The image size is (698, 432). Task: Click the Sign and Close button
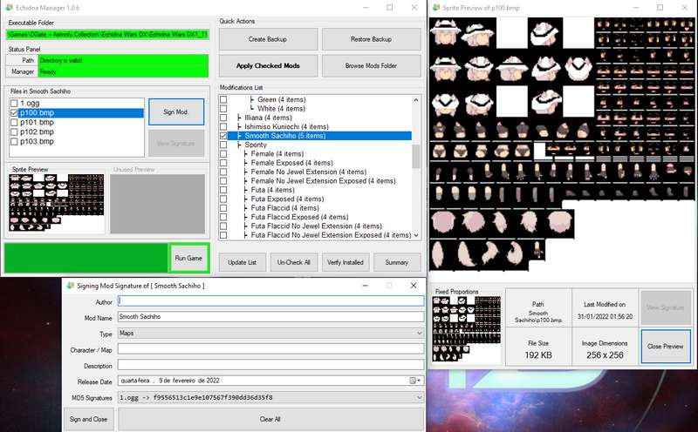click(88, 419)
